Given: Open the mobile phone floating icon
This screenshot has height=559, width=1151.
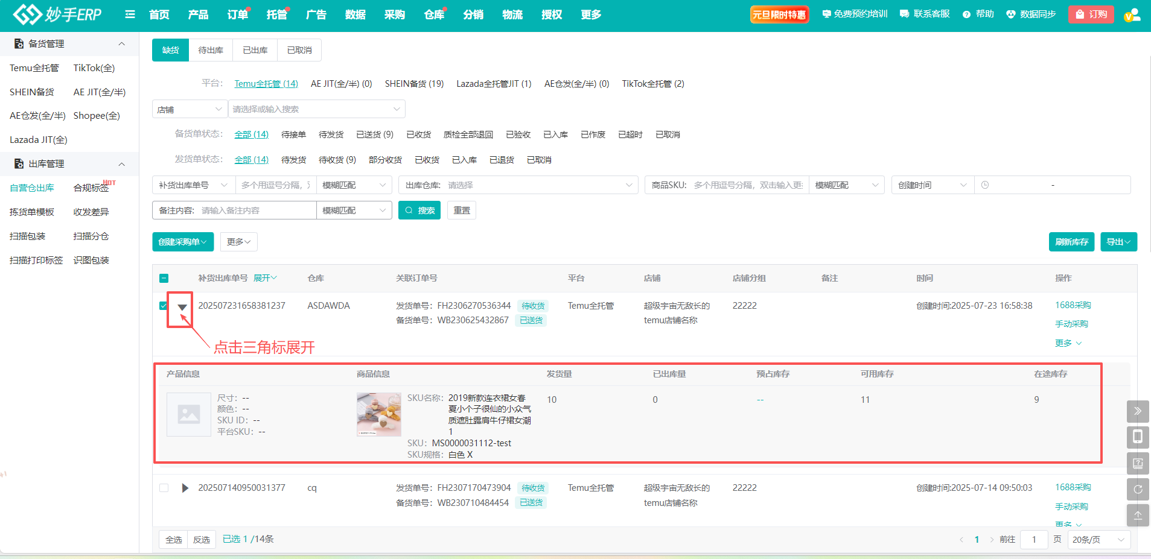Looking at the screenshot, I should coord(1137,437).
